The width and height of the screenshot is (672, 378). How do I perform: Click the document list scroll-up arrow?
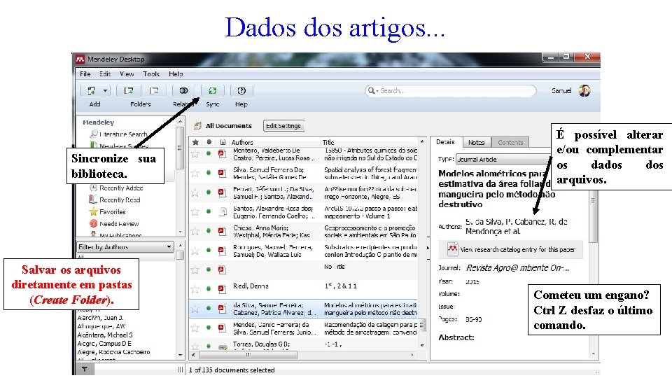click(422, 141)
